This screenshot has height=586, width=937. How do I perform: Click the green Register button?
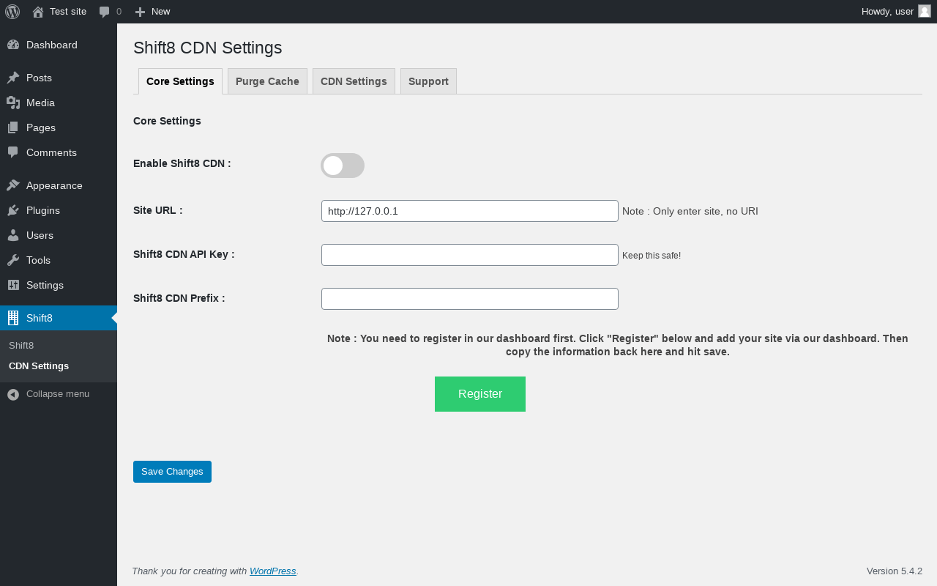(x=480, y=394)
